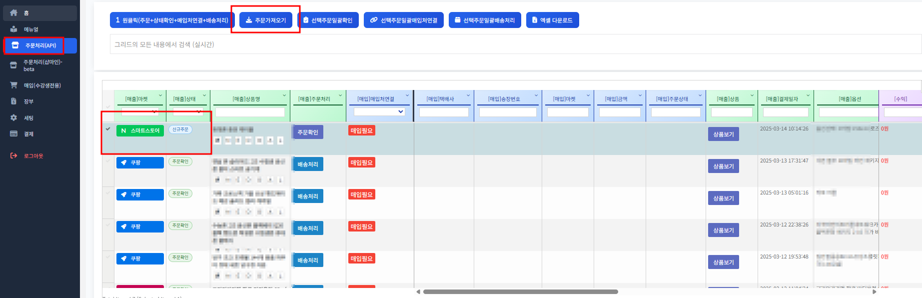The height and width of the screenshot is (298, 922).
Task: Open the [매입]금액 column header menu chevron
Action: tap(640, 95)
